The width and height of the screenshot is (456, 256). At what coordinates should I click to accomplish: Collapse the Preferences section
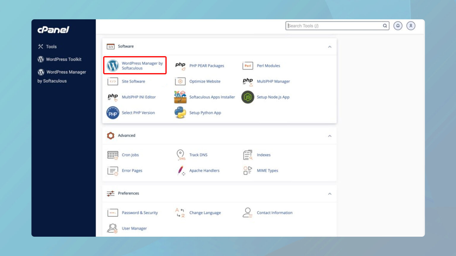pyautogui.click(x=330, y=193)
